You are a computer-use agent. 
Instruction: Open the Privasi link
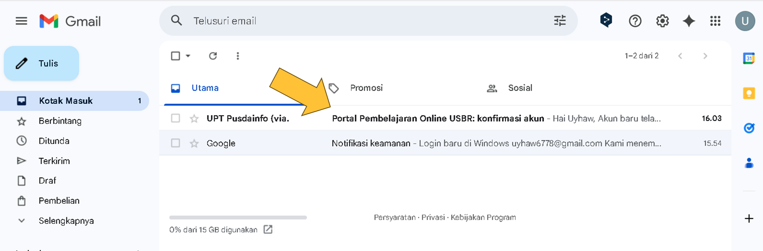point(433,217)
